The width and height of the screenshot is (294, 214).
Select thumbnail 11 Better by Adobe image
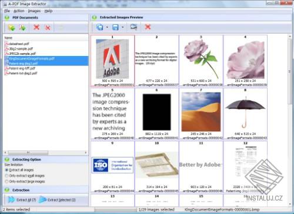click(201, 167)
